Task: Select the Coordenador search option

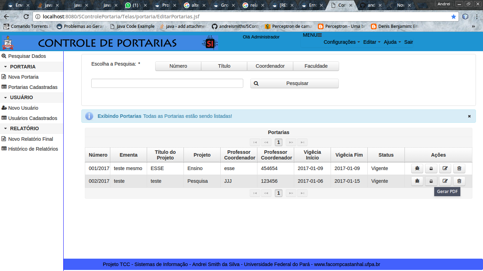Action: 270,66
